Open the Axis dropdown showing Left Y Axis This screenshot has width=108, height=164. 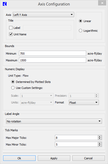(43, 15)
